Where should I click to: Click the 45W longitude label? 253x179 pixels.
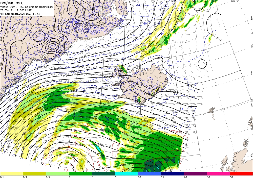point(1,64)
